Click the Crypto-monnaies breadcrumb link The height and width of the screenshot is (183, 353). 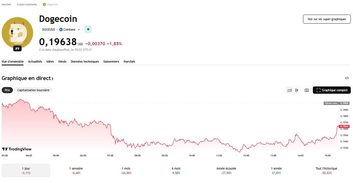[x=27, y=4]
